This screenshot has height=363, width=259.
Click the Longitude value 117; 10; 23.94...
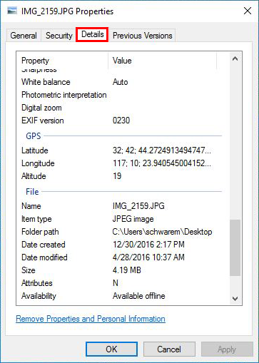(162, 163)
